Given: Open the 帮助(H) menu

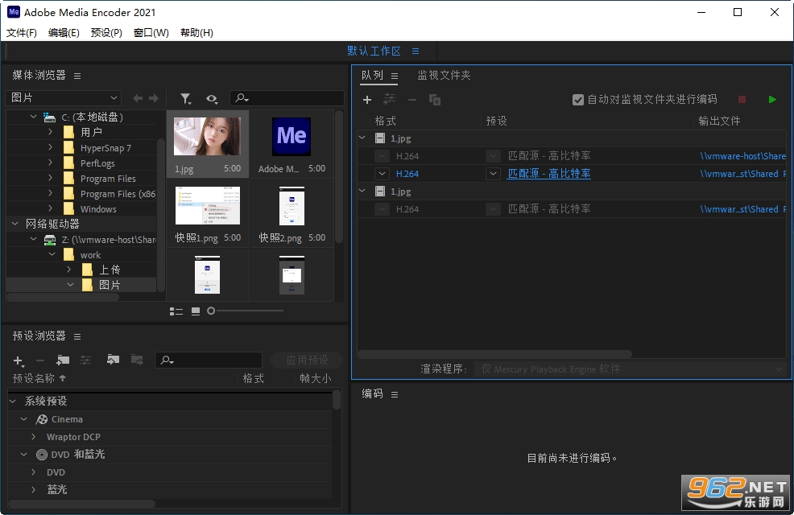Looking at the screenshot, I should coord(196,33).
